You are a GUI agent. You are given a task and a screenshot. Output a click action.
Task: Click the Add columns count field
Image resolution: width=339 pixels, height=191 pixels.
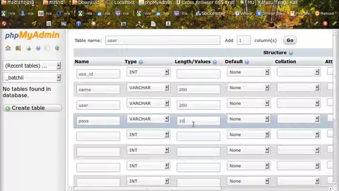(x=244, y=40)
